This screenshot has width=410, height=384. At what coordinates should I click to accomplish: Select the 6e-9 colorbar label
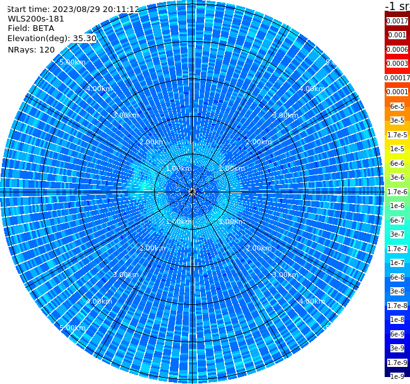[x=397, y=334]
